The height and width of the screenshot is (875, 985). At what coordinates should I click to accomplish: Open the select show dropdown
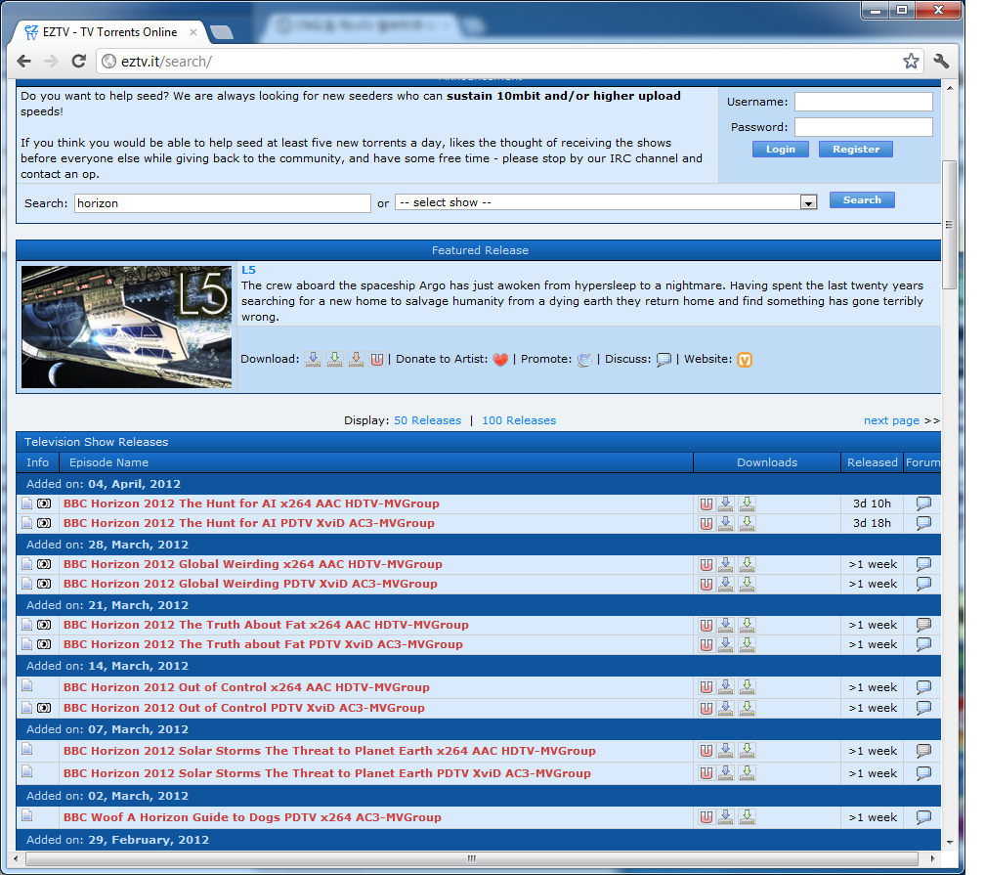pyautogui.click(x=606, y=202)
